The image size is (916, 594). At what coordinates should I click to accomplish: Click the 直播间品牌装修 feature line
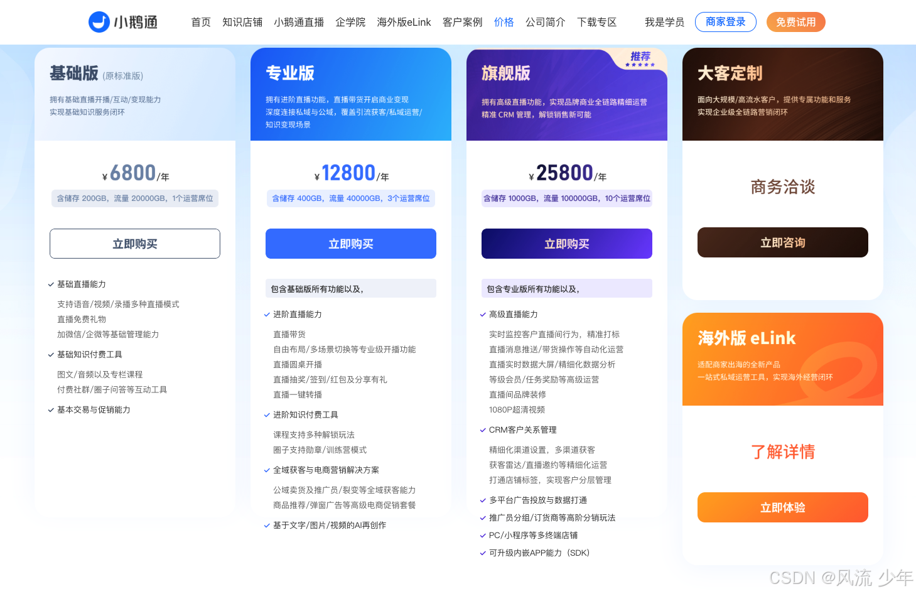pos(517,395)
